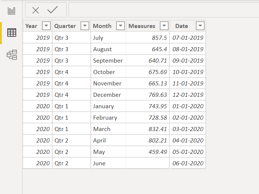The height and width of the screenshot is (194, 259).
Task: Select the November month cell
Action: pos(108,84)
